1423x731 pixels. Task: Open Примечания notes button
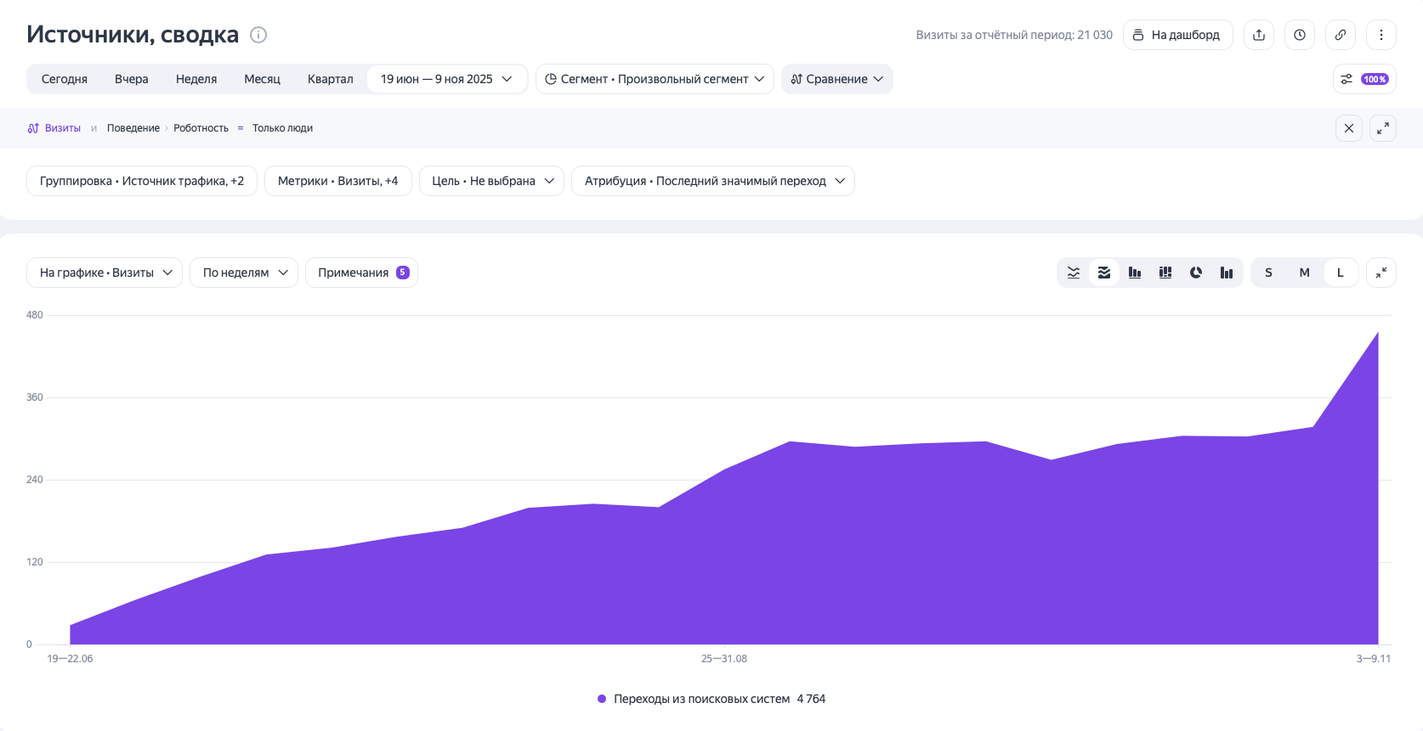361,273
